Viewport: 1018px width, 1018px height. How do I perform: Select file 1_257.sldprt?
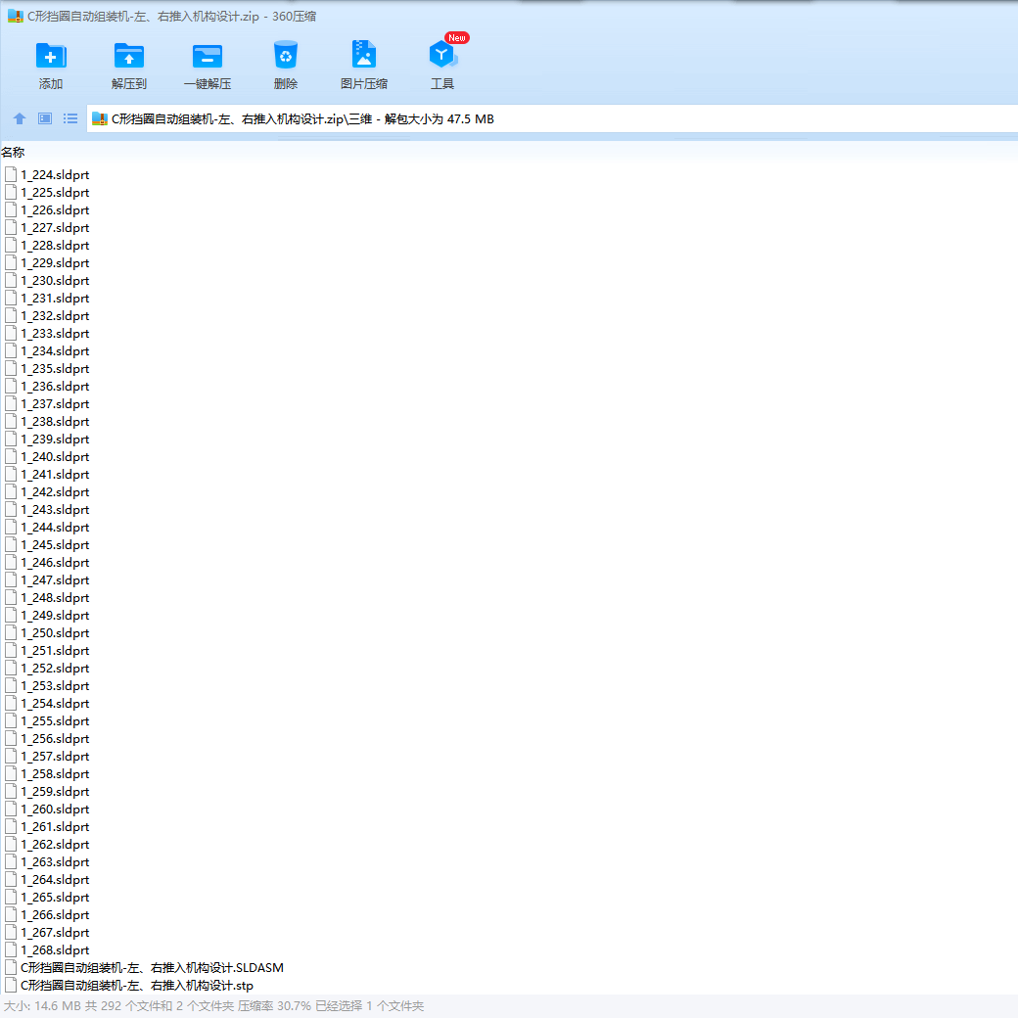pos(55,757)
